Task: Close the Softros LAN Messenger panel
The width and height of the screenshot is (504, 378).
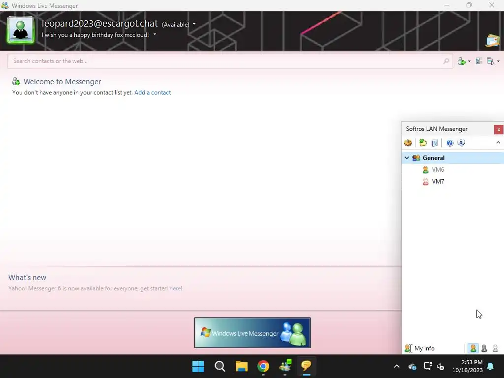Action: (x=499, y=129)
